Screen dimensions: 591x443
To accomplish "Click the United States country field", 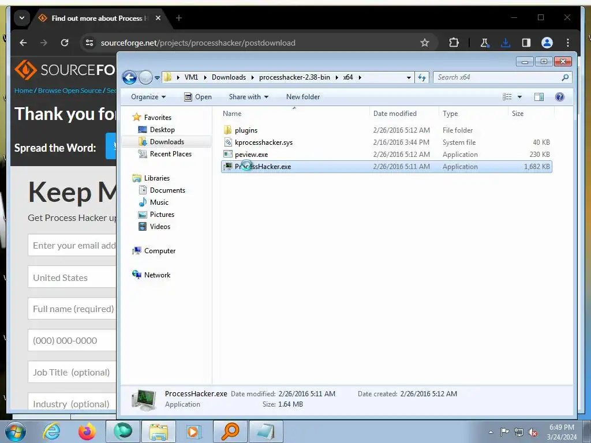I will coord(72,277).
